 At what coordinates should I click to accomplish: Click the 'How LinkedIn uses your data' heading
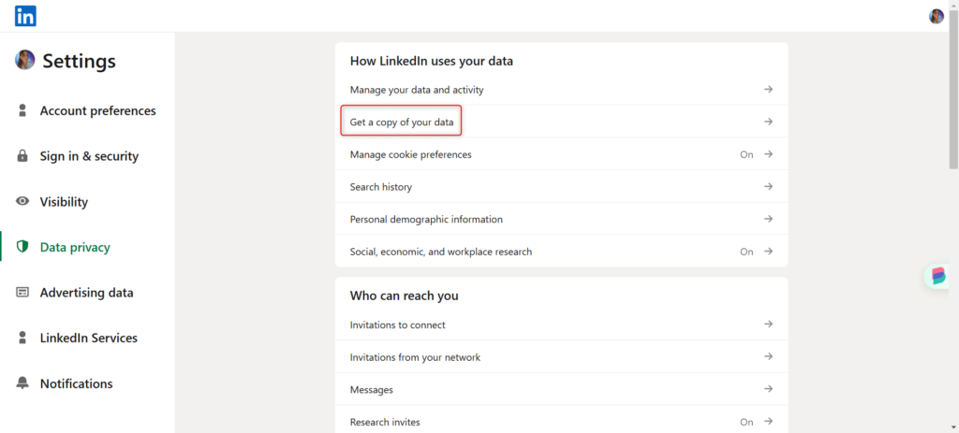(431, 61)
